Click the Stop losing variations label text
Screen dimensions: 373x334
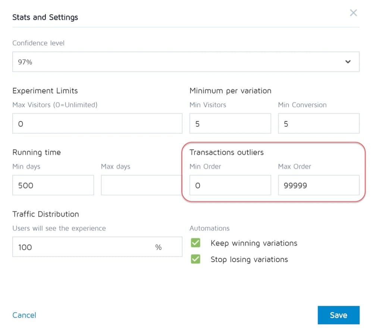pos(249,259)
